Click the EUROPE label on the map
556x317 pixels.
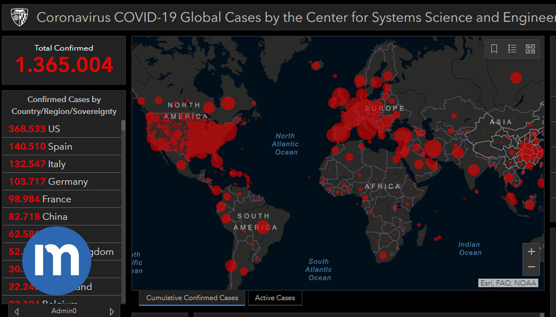coord(385,108)
